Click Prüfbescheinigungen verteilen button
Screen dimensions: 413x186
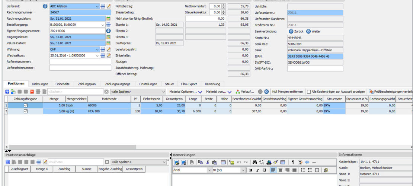click(x=391, y=92)
